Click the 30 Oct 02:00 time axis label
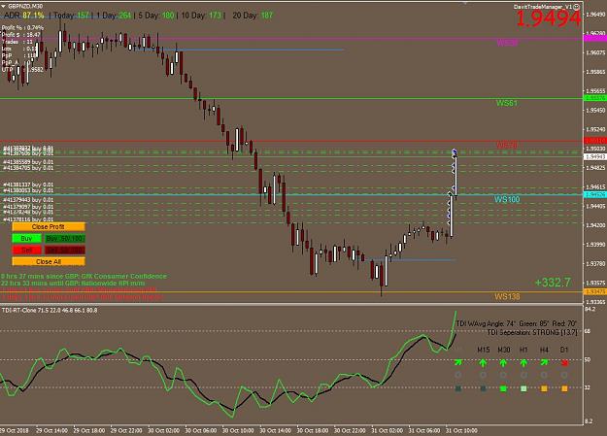The image size is (607, 436). click(x=163, y=430)
